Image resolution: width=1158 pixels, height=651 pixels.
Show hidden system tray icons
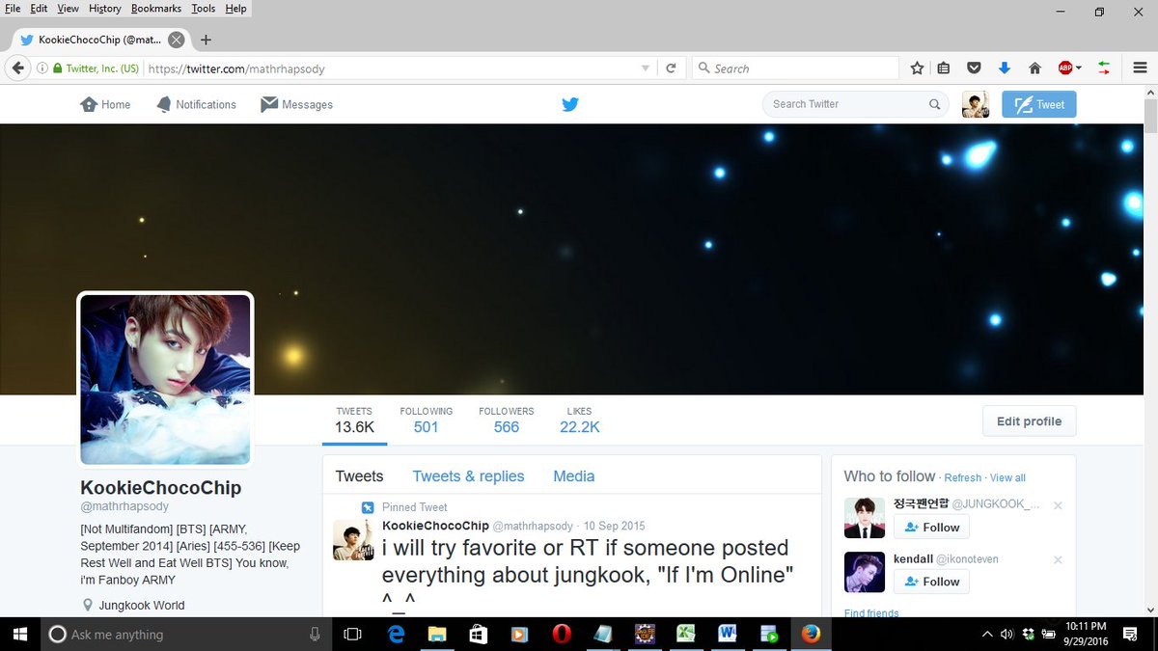pyautogui.click(x=987, y=634)
